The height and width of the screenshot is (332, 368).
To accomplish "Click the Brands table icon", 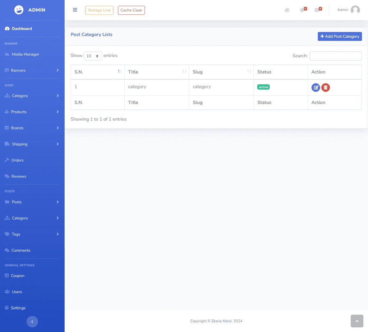I will (6, 128).
